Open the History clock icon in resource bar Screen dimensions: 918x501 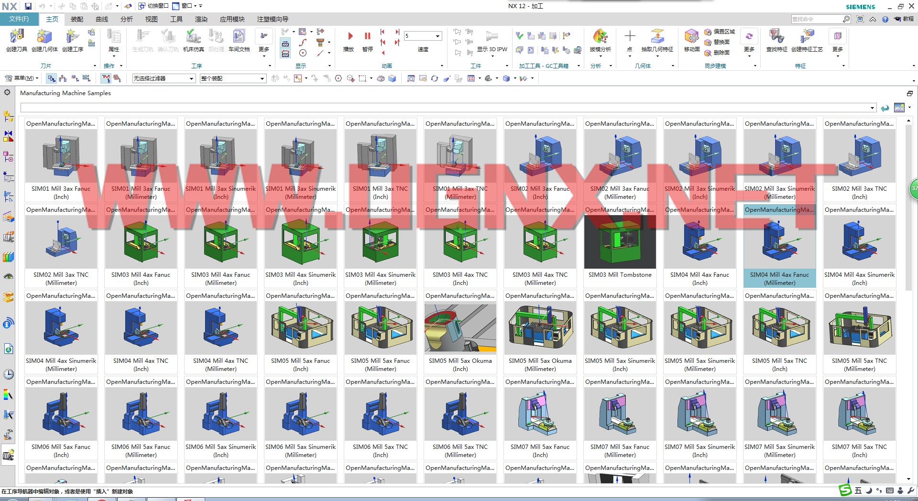pyautogui.click(x=9, y=374)
